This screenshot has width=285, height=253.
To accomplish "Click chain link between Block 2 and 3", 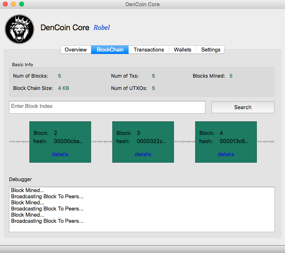I will click(101, 142).
